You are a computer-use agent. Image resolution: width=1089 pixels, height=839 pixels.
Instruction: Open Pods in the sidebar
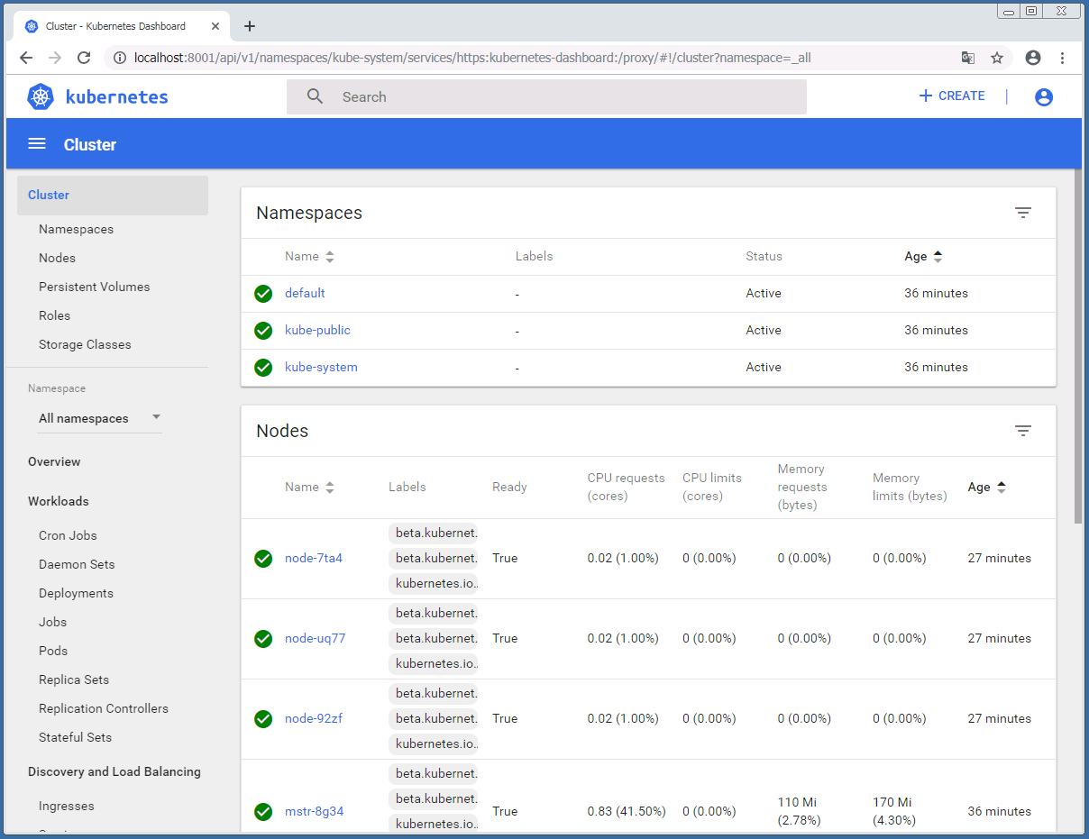[x=53, y=652]
